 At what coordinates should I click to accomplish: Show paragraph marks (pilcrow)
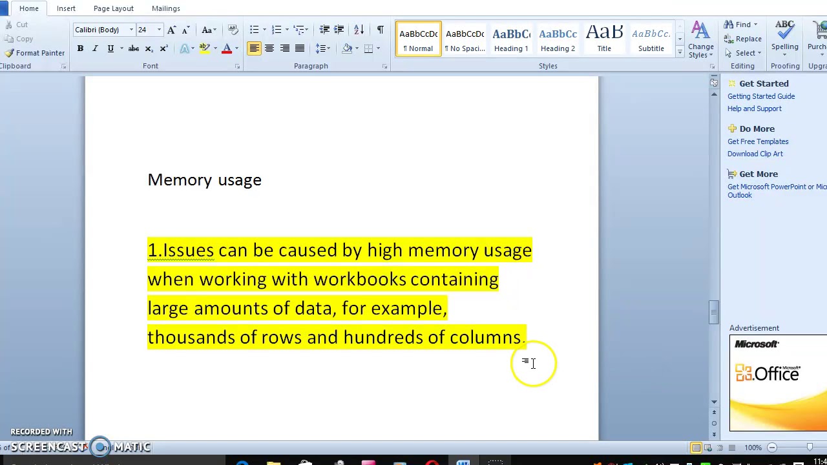(380, 30)
